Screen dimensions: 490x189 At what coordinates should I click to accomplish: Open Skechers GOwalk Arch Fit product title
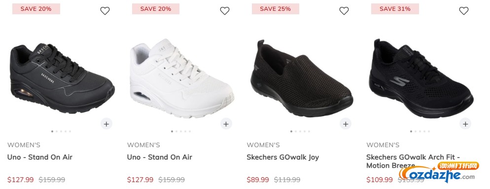point(413,161)
